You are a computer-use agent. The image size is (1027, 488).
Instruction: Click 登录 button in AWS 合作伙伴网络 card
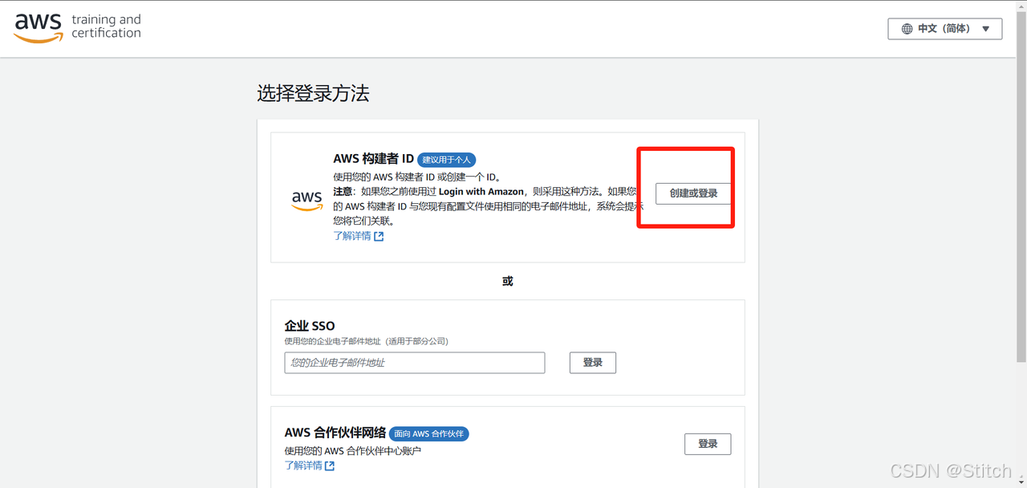[708, 444]
